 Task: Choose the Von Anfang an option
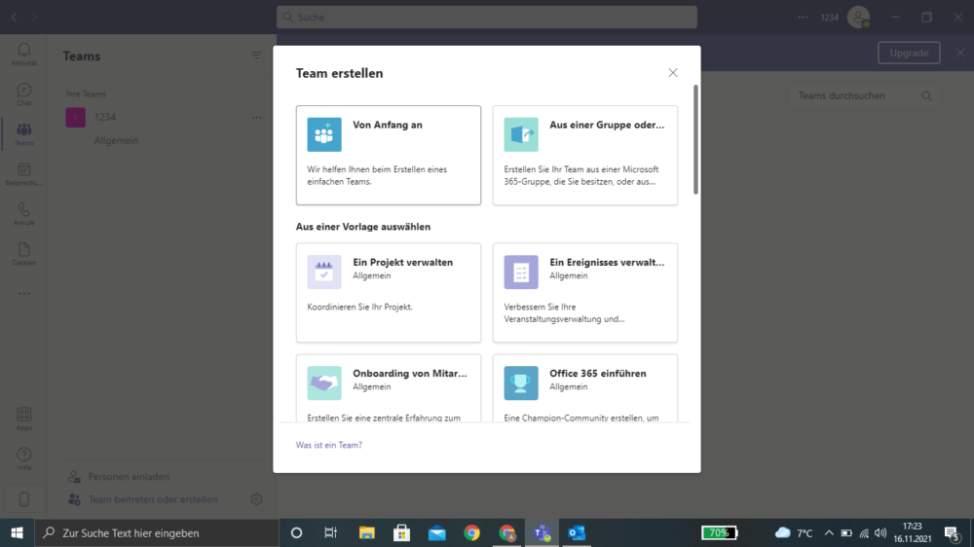pos(389,155)
